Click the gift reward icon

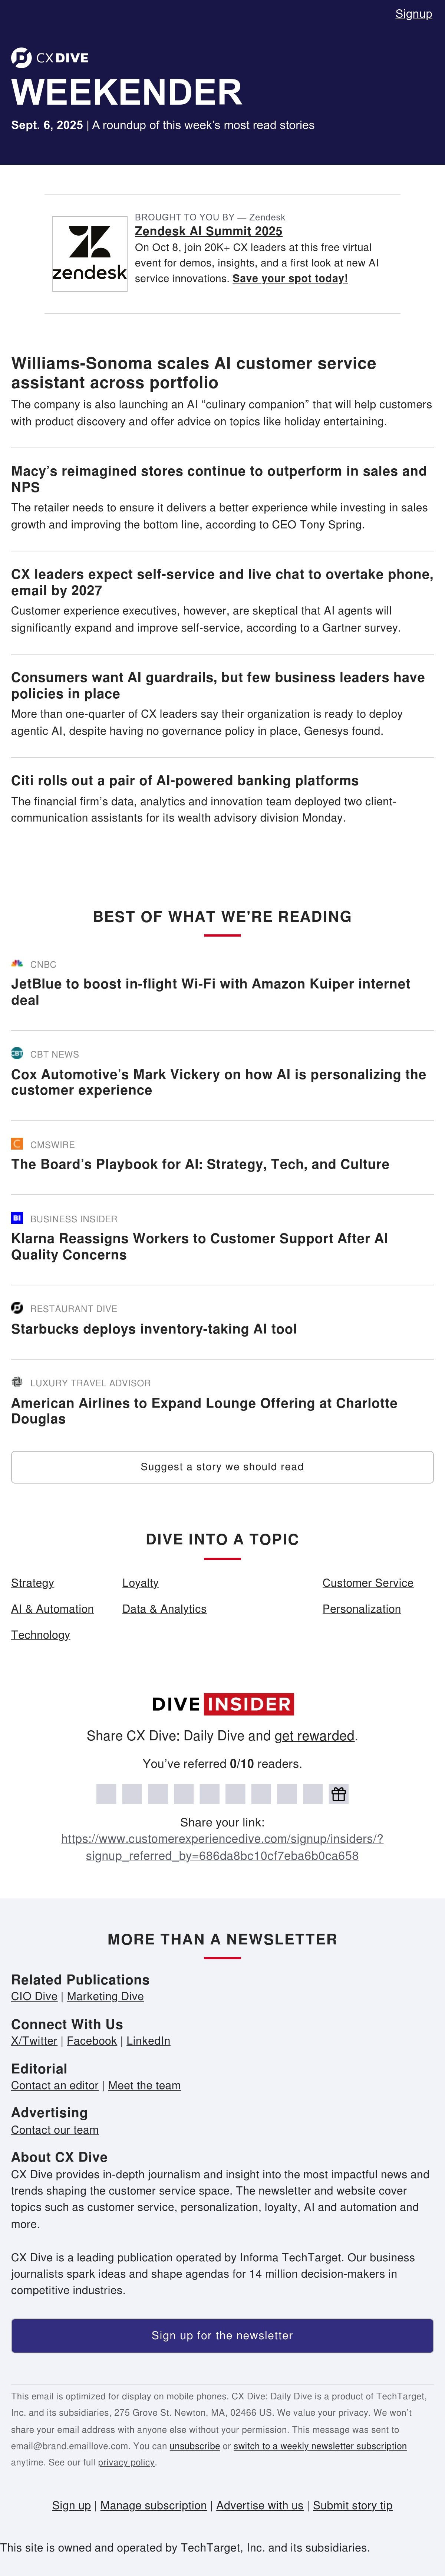click(x=339, y=1794)
